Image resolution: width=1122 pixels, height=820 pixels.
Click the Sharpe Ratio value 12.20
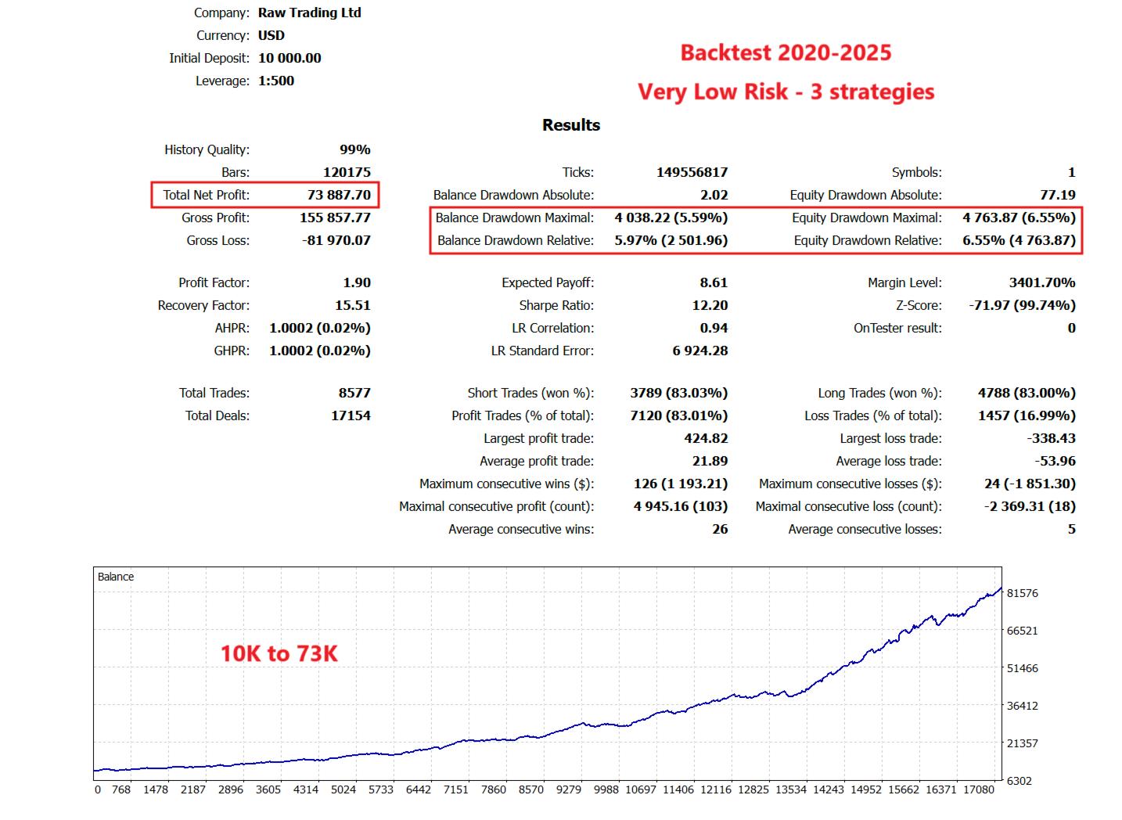click(710, 305)
